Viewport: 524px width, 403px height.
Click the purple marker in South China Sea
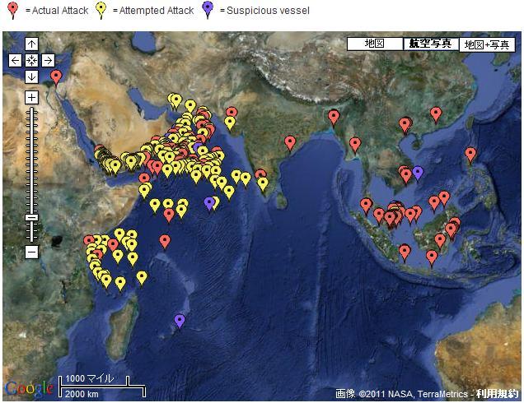(x=418, y=172)
